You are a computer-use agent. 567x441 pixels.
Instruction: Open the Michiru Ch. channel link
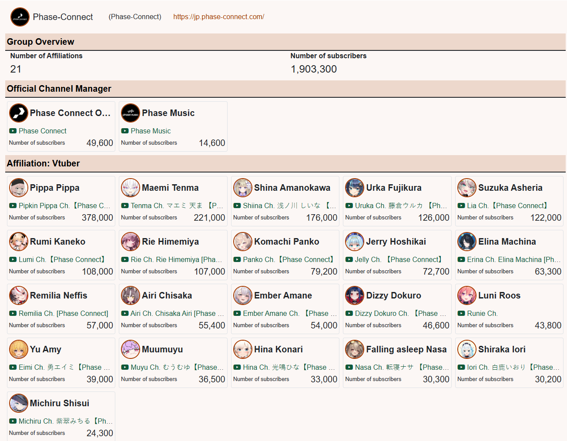point(66,421)
